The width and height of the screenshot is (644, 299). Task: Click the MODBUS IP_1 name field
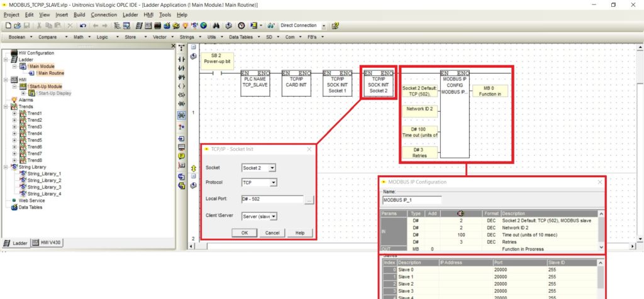pyautogui.click(x=412, y=200)
